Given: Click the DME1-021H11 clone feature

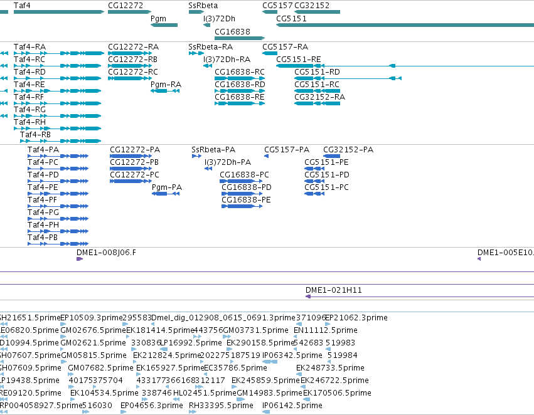Looking at the screenshot, I should tap(420, 297).
